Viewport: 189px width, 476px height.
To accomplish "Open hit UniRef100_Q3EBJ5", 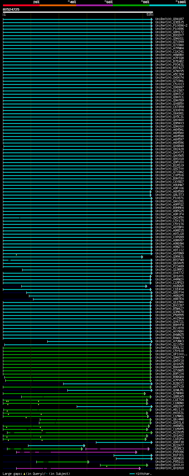I will tap(170, 22).
